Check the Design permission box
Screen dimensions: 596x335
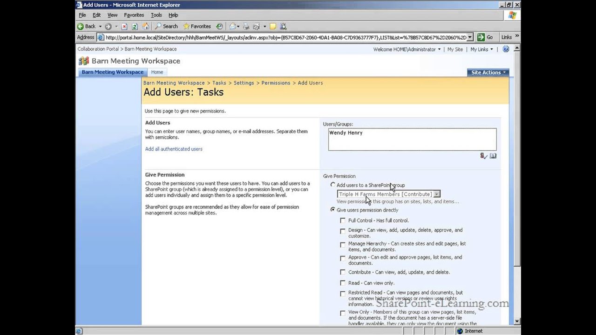[x=343, y=231]
